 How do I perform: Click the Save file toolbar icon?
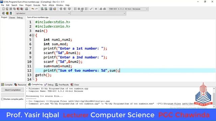click(10, 9)
